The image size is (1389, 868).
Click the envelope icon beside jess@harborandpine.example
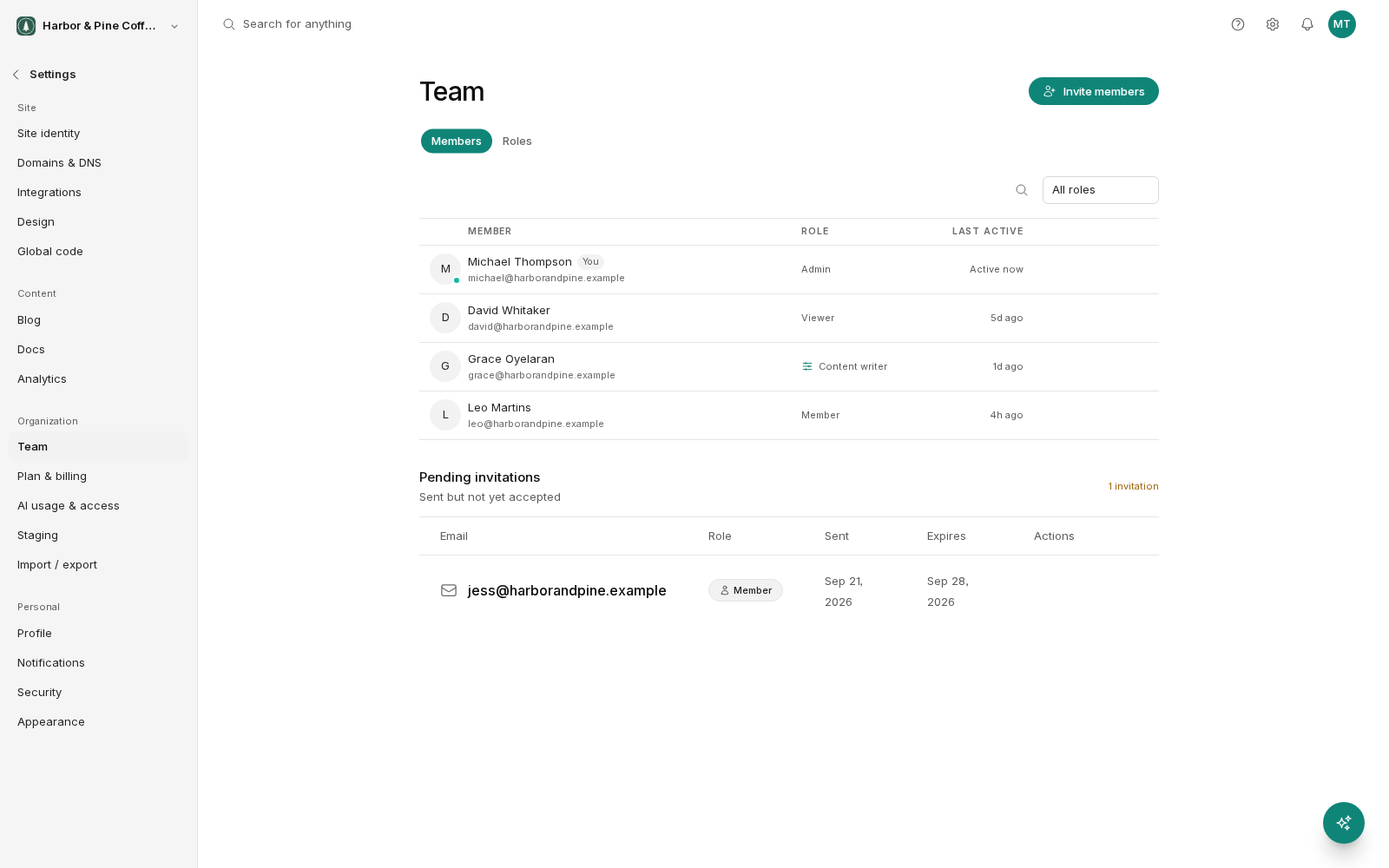click(x=449, y=590)
